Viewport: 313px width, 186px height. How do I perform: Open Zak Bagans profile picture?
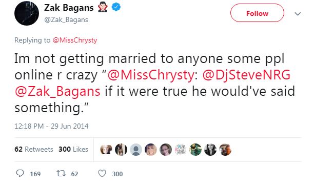pos(27,13)
